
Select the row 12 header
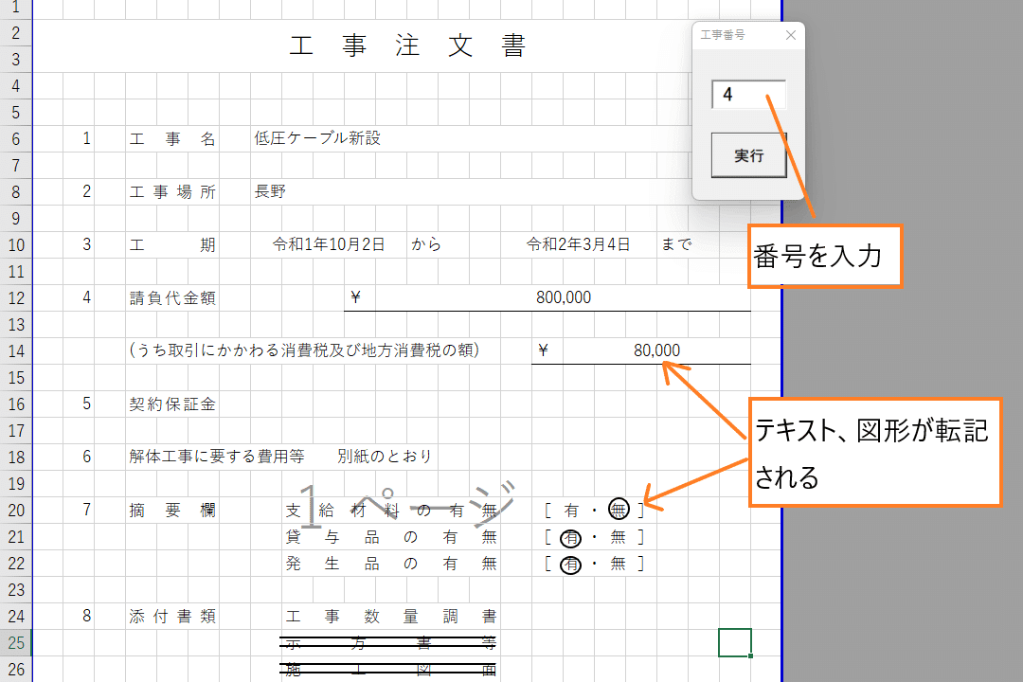pos(15,297)
